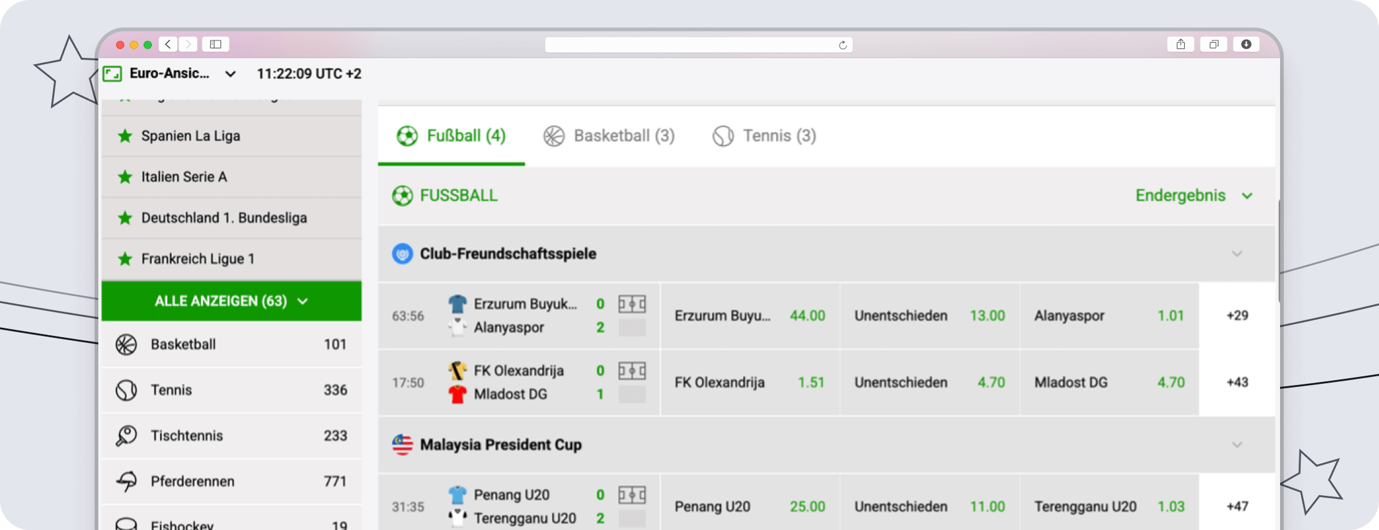
Task: Switch to the Fußball (4) tab
Action: (451, 136)
